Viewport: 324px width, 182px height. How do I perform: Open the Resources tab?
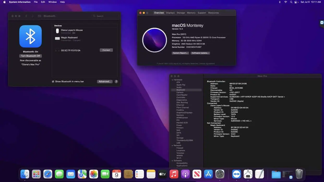coord(213,13)
